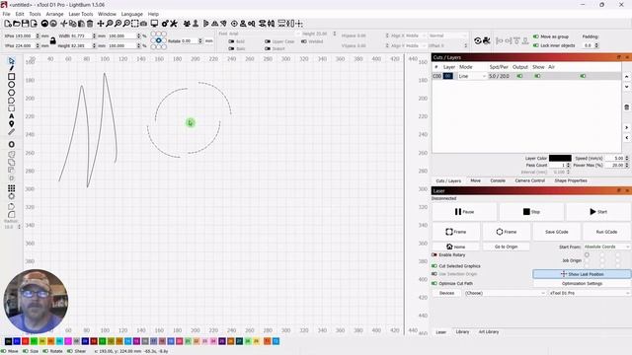The width and height of the screenshot is (632, 355).
Task: Switch to the Art Library tab
Action: click(489, 332)
